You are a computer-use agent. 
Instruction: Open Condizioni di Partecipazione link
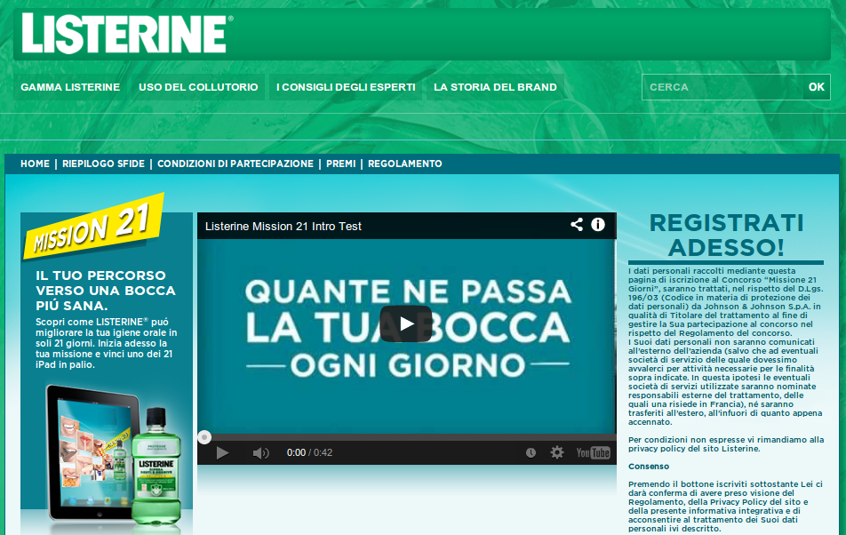235,164
